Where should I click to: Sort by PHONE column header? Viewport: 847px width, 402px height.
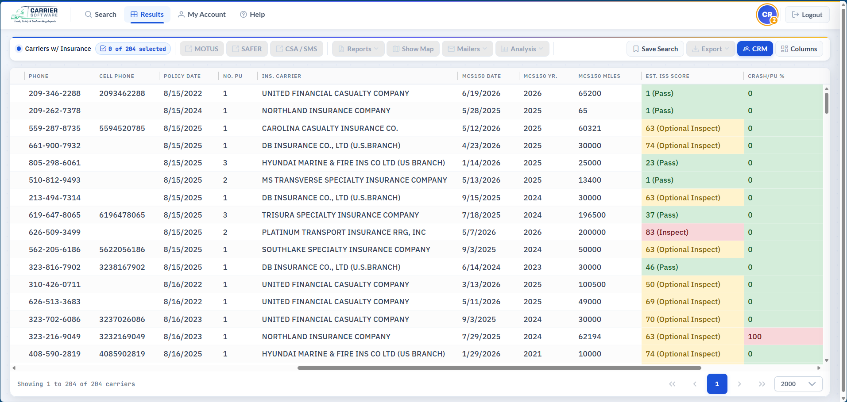click(39, 76)
